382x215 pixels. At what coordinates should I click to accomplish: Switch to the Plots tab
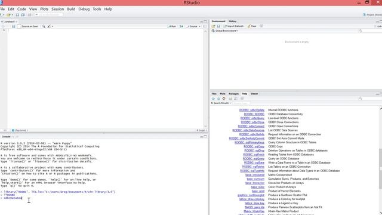223,94
